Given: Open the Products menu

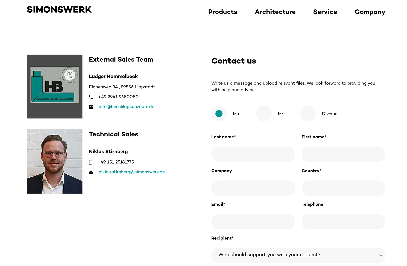Looking at the screenshot, I should click(223, 12).
